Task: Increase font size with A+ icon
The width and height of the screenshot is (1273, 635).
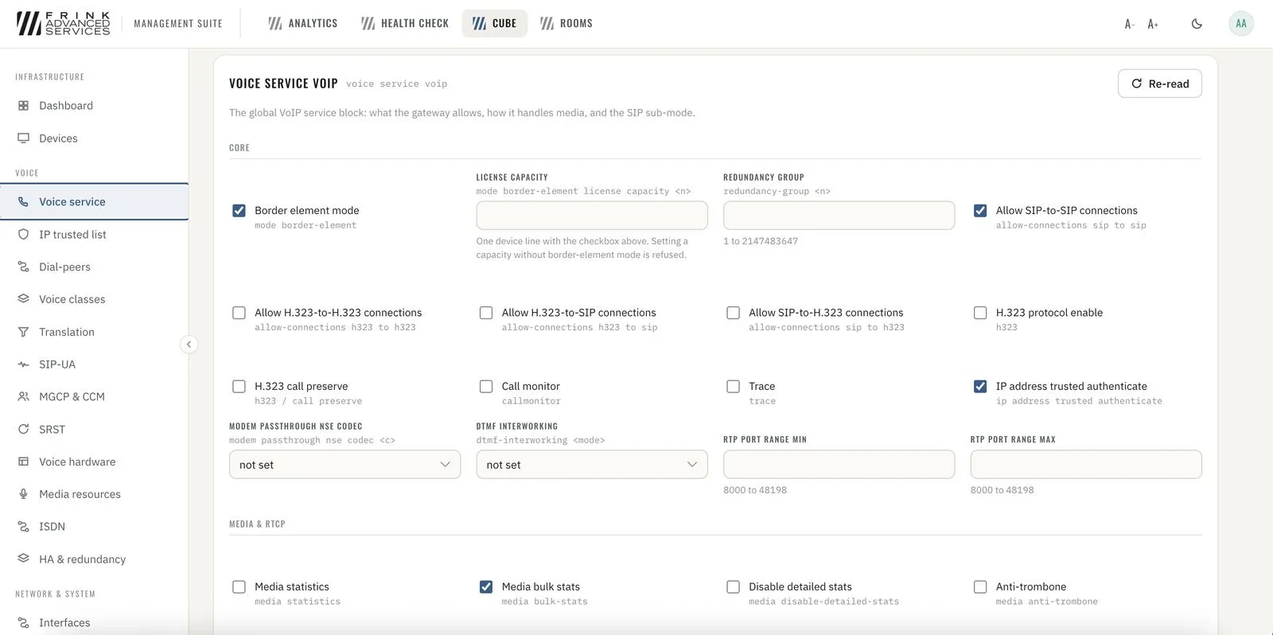Action: 1153,24
